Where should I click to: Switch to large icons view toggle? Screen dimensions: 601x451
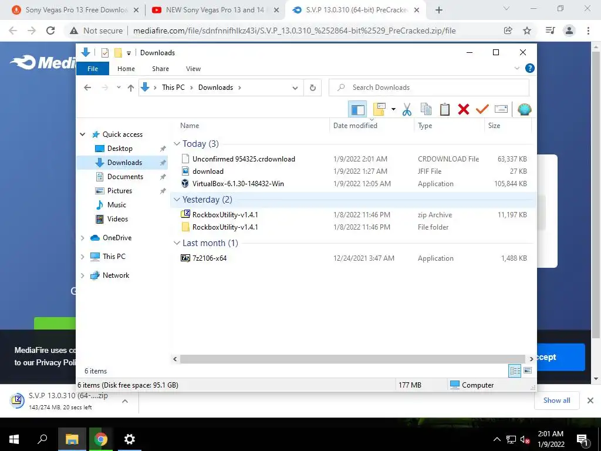tap(528, 371)
